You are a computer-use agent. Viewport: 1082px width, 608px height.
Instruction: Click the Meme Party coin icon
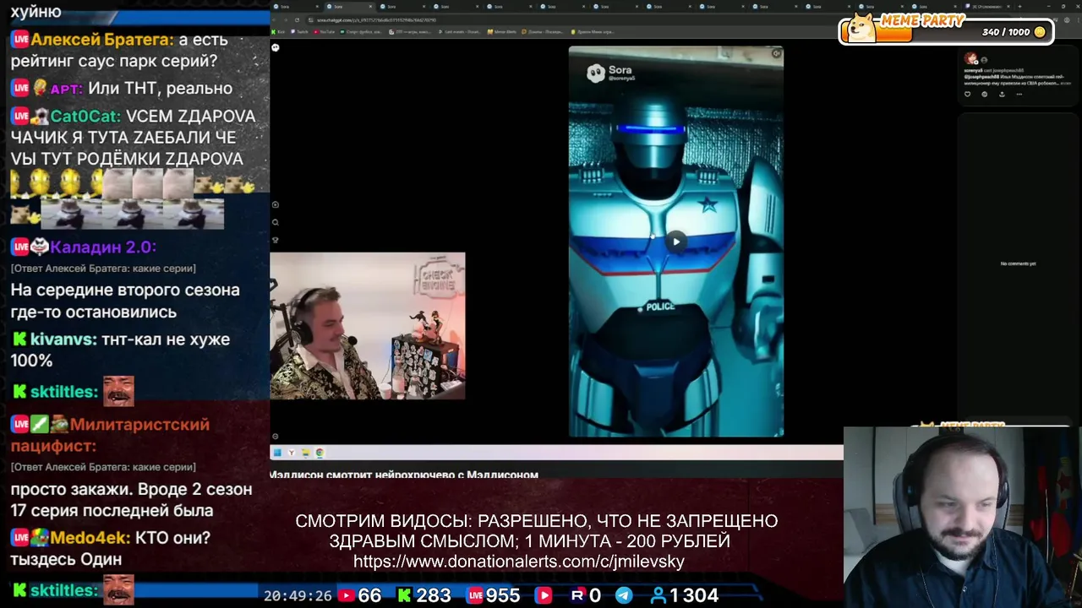(1040, 32)
